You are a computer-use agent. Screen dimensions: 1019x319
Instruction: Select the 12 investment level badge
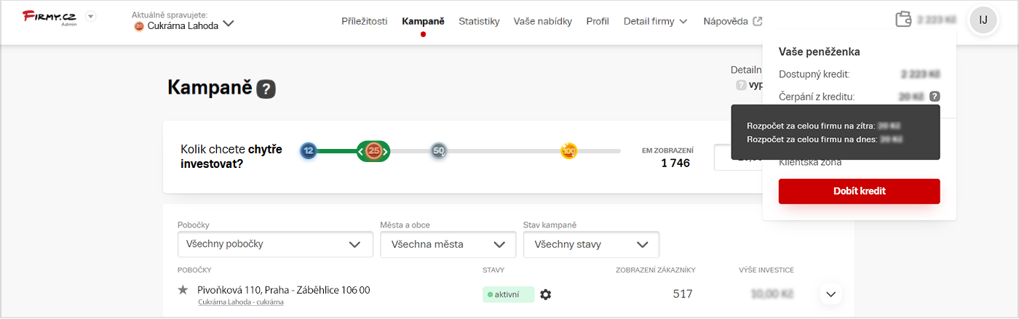(x=309, y=151)
